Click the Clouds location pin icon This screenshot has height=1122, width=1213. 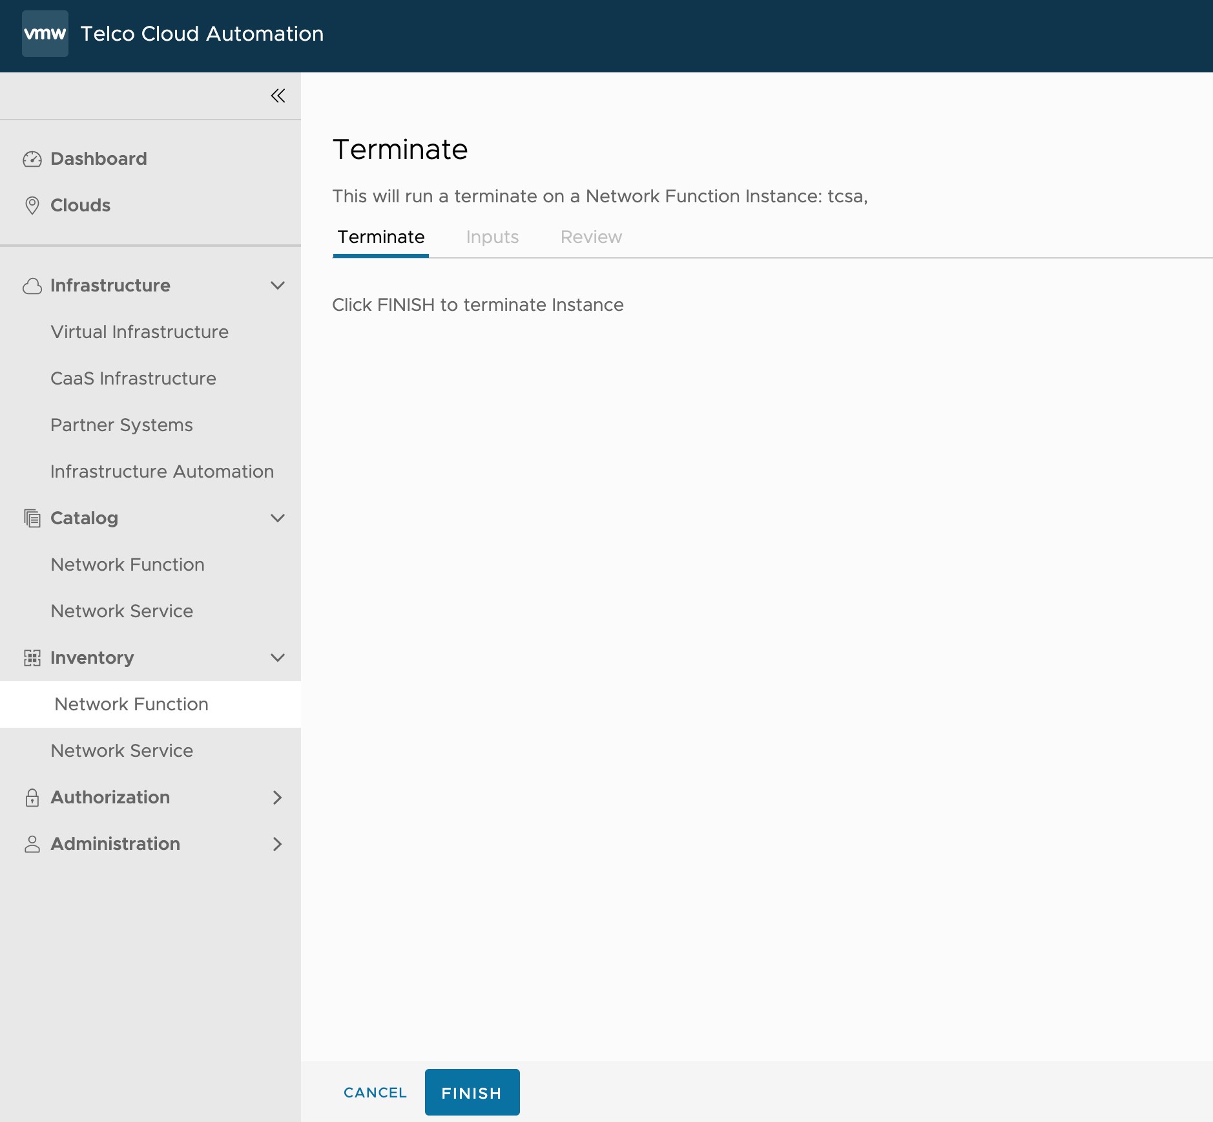click(x=32, y=206)
